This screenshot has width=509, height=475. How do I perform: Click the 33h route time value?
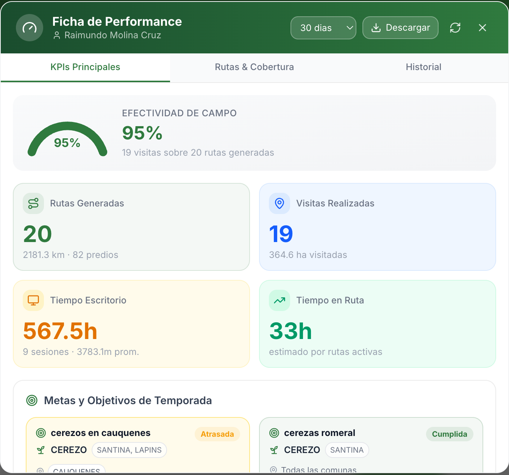290,331
